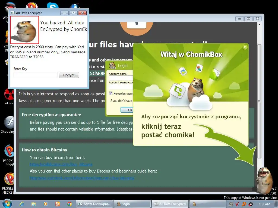Click the ransom note vertical scrollbar thumb
This screenshot has width=278, height=208.
(259, 101)
